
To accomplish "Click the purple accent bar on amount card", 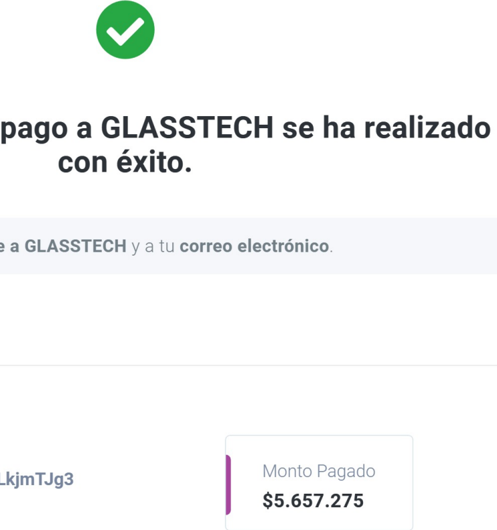I will pyautogui.click(x=228, y=484).
